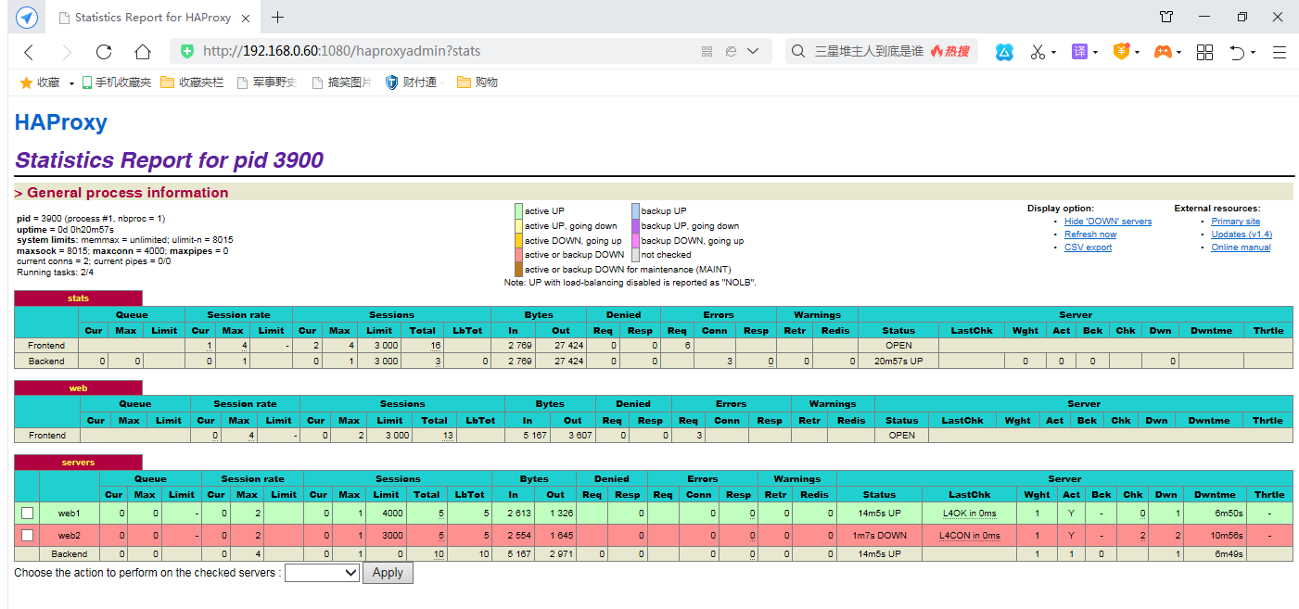Open the translate dropdown arrow

click(1095, 53)
